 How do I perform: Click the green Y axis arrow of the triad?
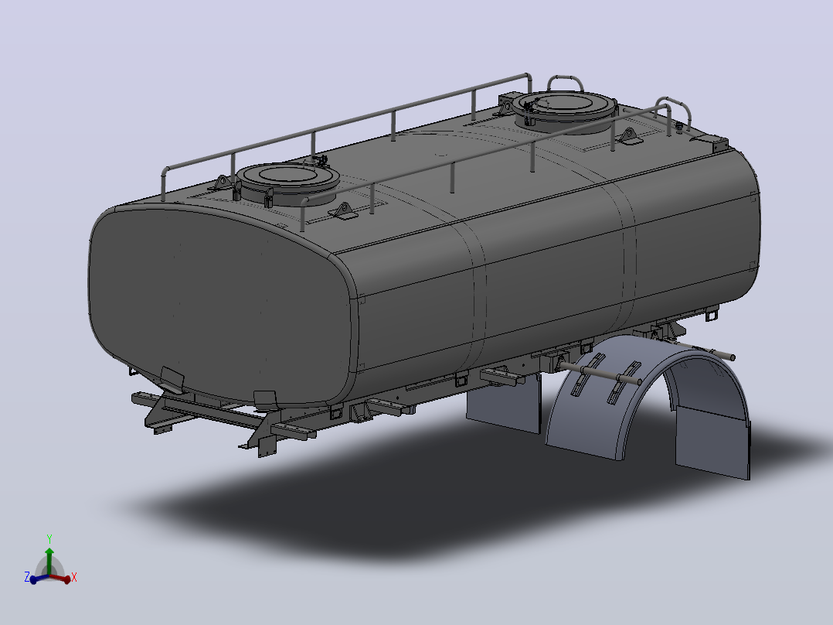(49, 560)
